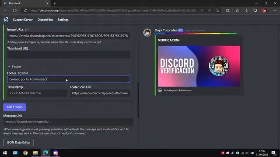Viewport: 280px width, 157px height.
Task: Select the Discohook tab
Action: pyautogui.click(x=25, y=3)
